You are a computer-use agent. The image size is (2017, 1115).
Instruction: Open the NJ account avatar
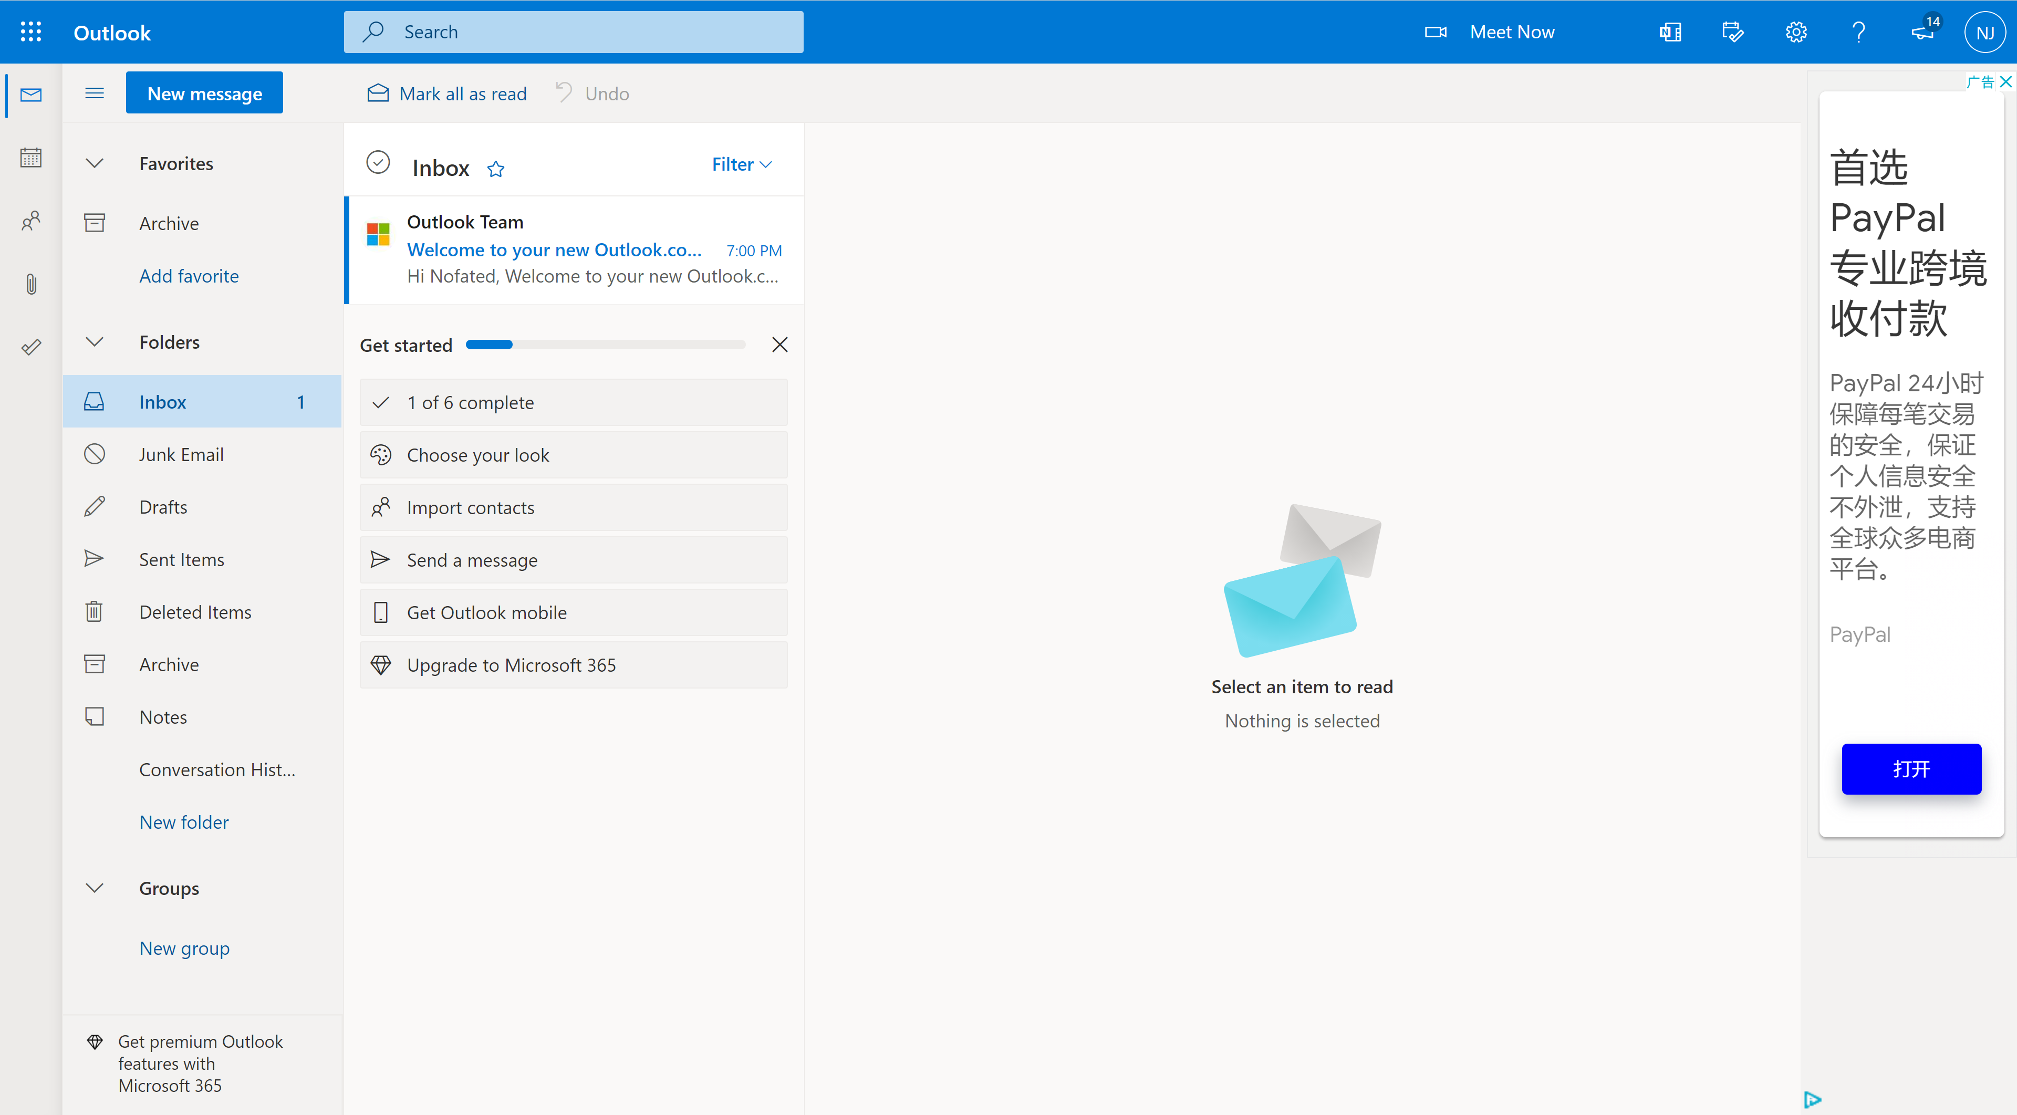1985,32
